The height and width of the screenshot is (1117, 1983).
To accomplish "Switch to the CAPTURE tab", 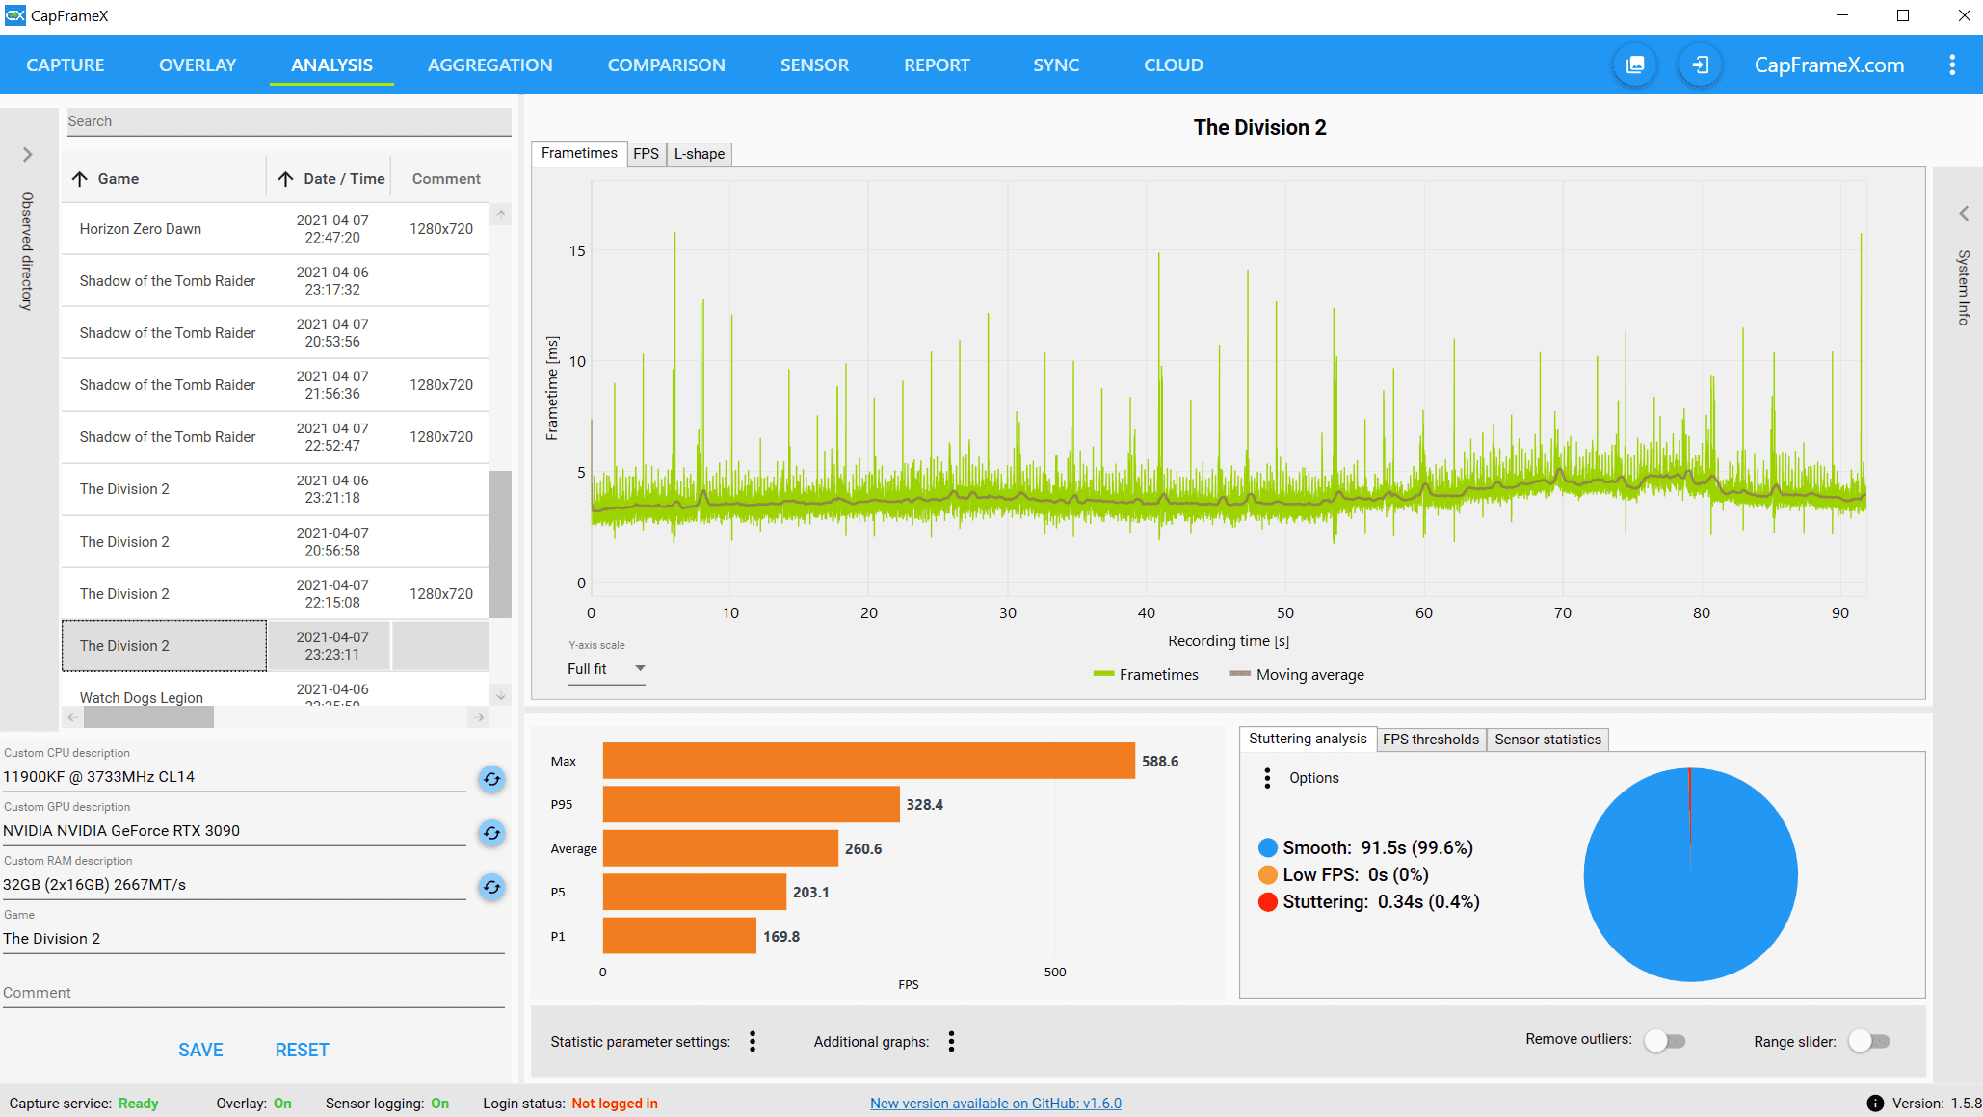I will click(66, 65).
